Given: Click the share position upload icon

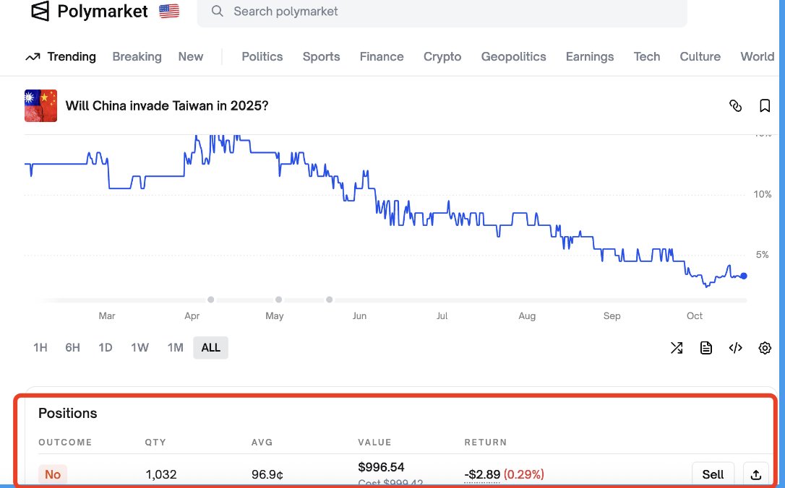Looking at the screenshot, I should [x=756, y=474].
